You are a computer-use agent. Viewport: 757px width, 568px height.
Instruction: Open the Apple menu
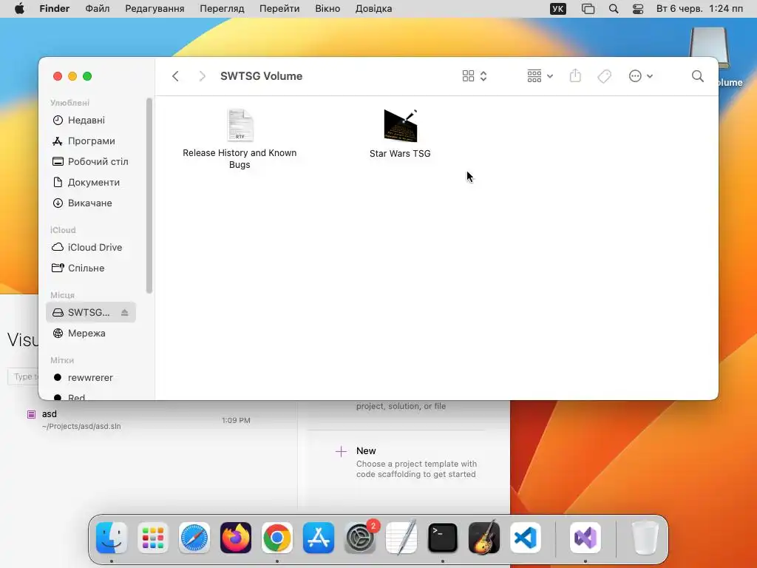point(19,9)
